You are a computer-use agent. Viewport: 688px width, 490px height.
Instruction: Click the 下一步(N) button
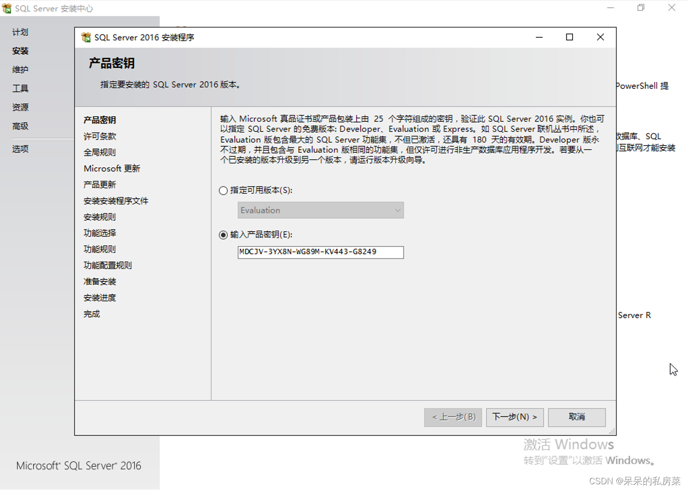coord(515,417)
